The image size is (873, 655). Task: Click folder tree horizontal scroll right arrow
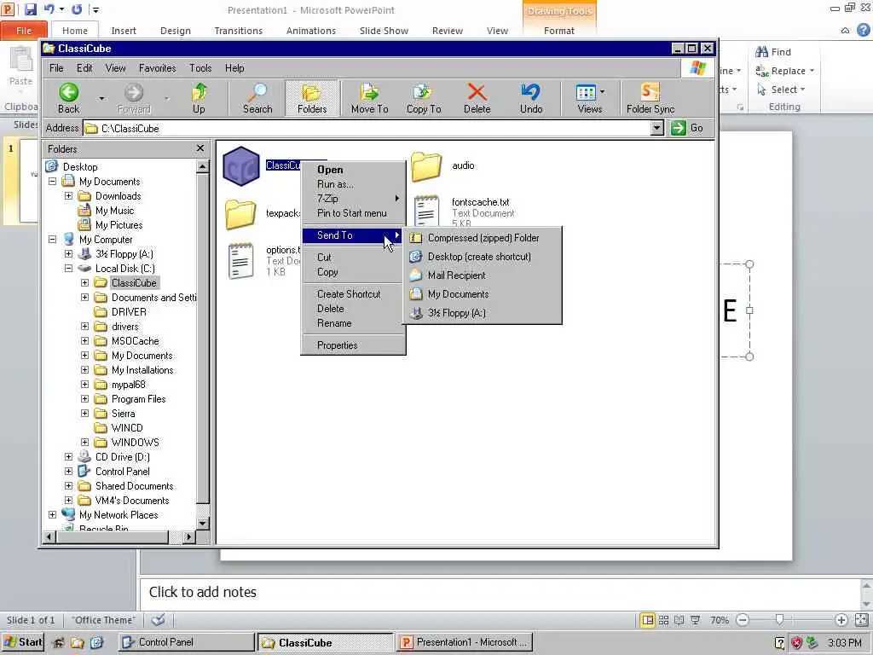click(x=188, y=537)
